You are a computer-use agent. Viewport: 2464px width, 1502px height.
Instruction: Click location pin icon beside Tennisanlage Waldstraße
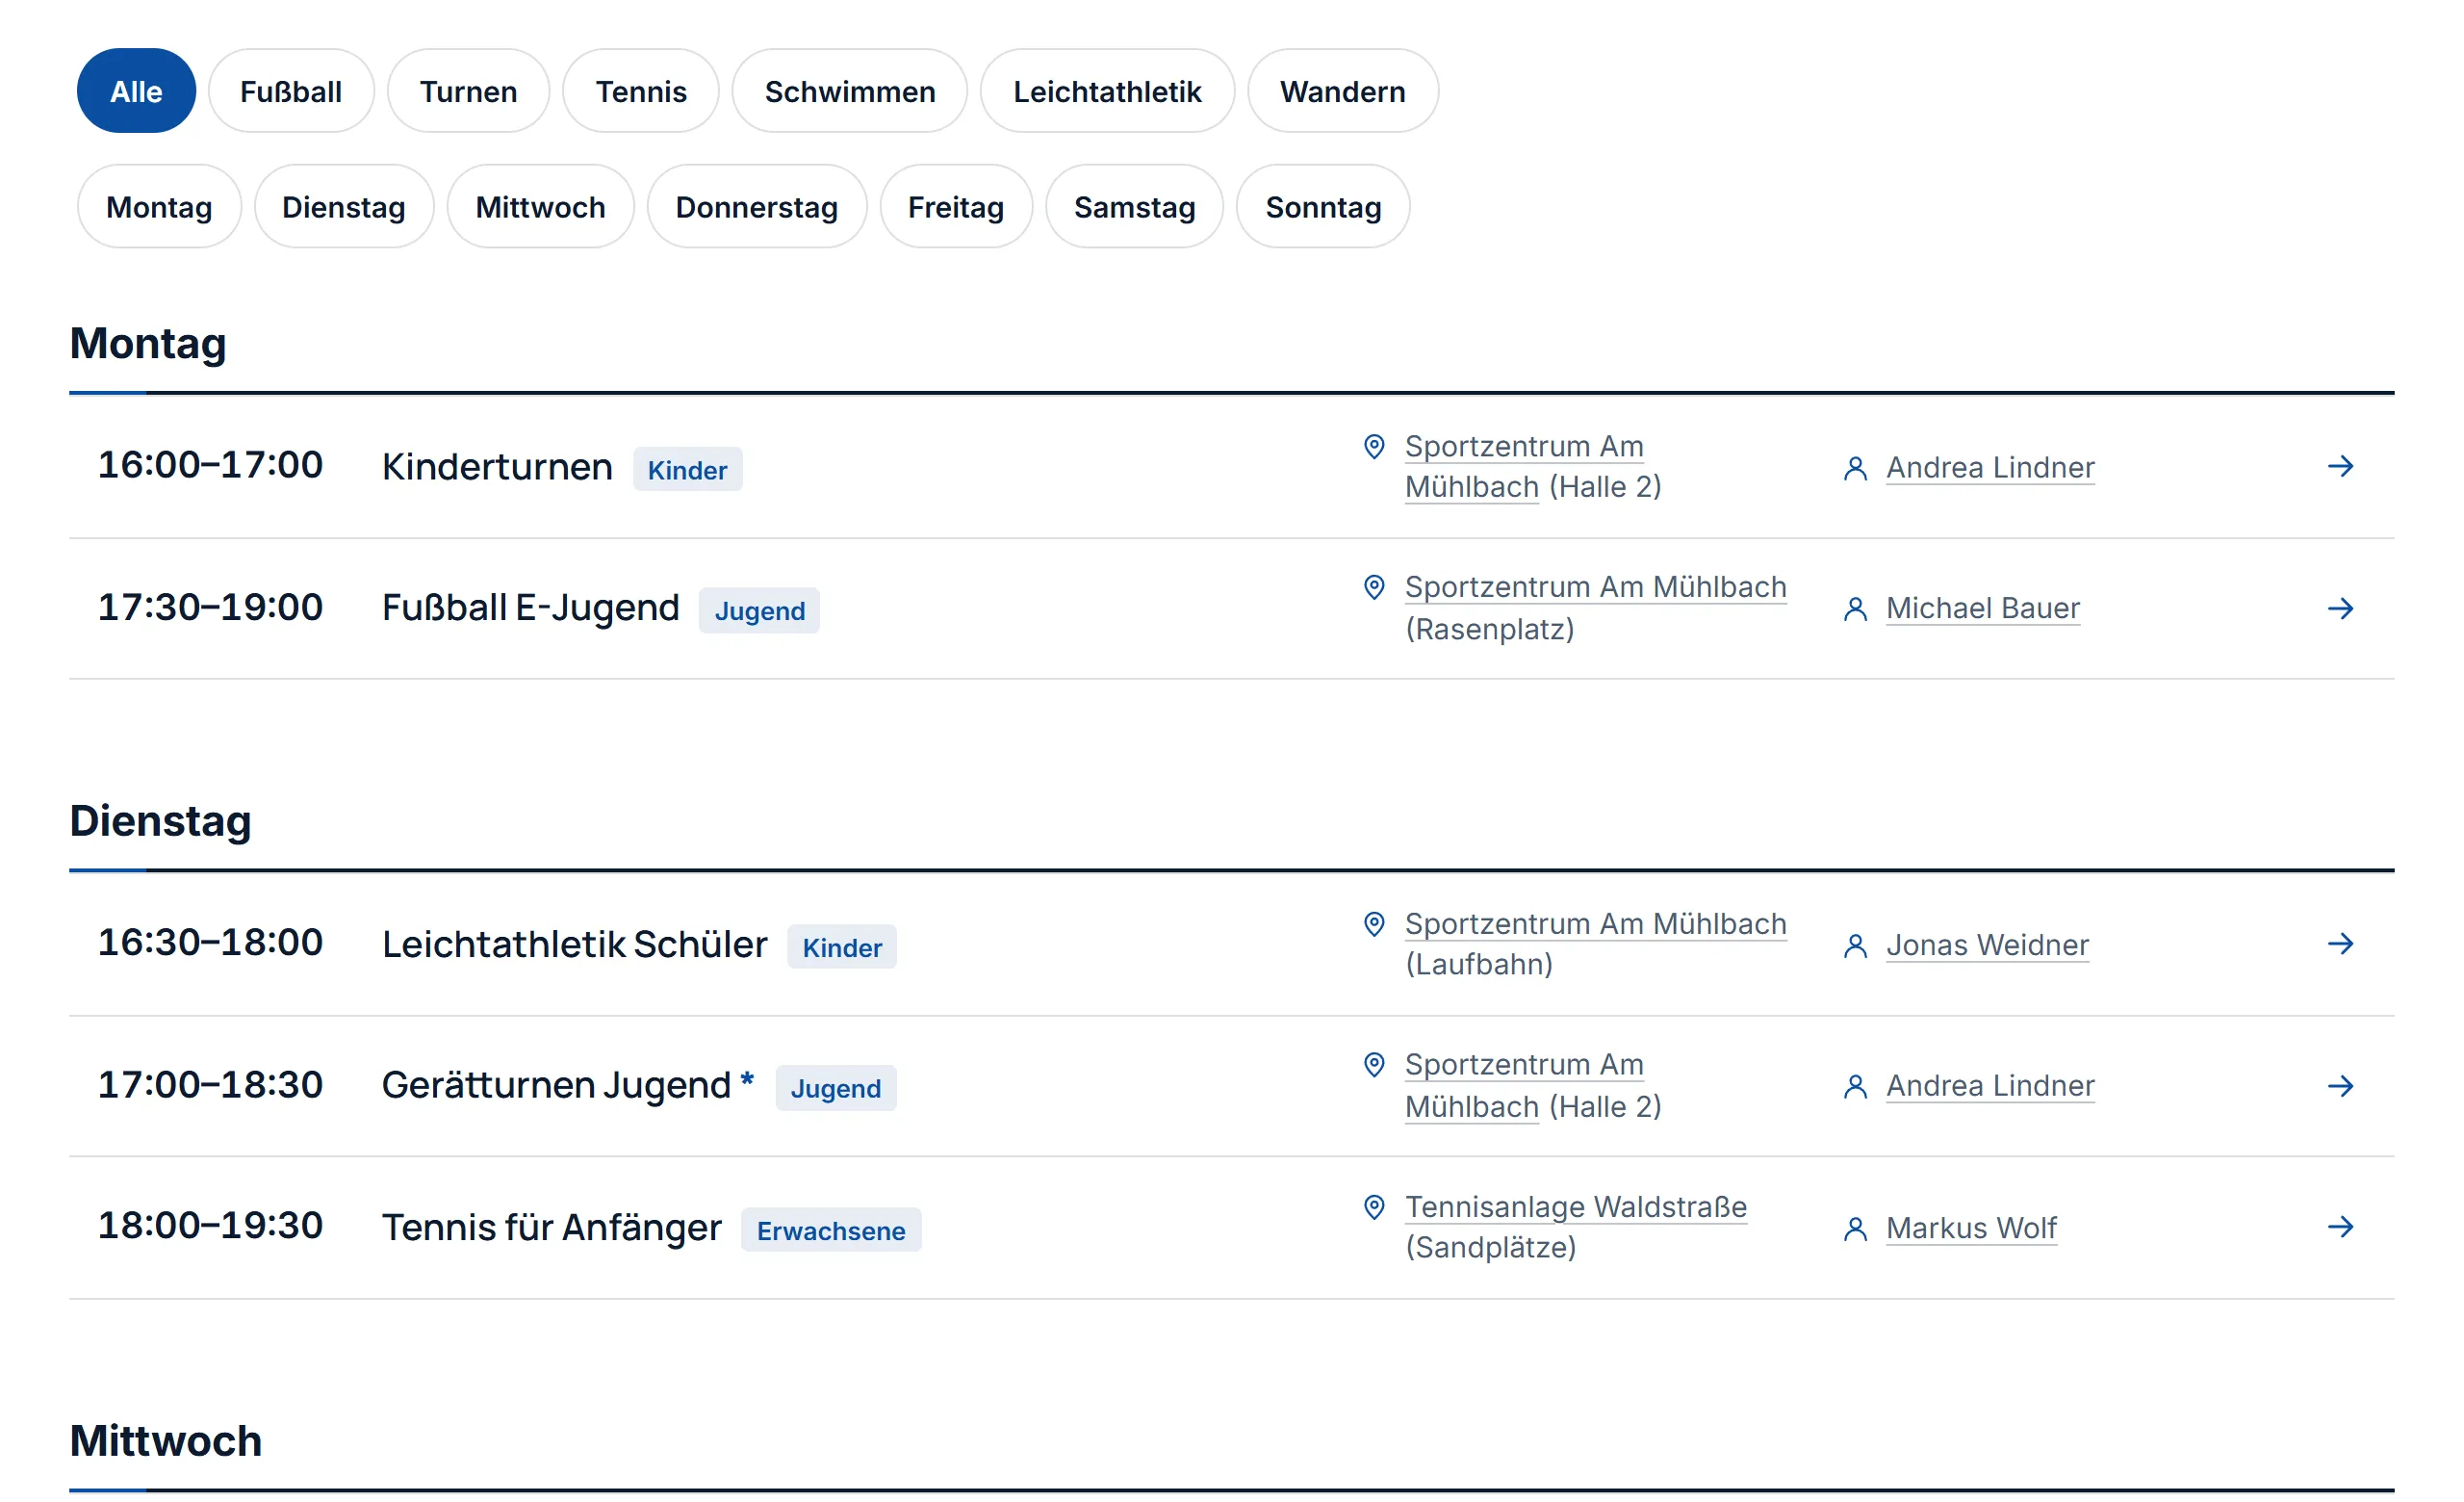[1374, 1206]
